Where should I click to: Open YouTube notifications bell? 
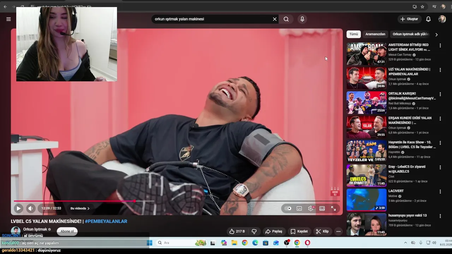[428, 19]
